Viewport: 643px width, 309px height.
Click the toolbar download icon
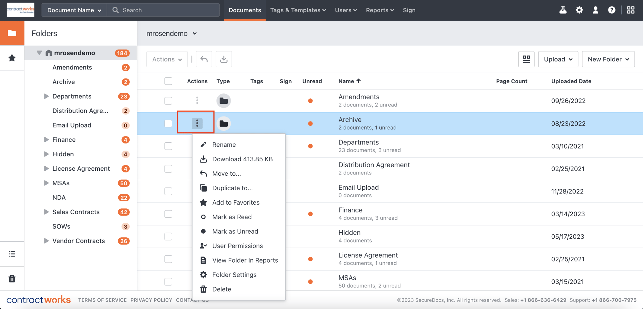(x=224, y=59)
